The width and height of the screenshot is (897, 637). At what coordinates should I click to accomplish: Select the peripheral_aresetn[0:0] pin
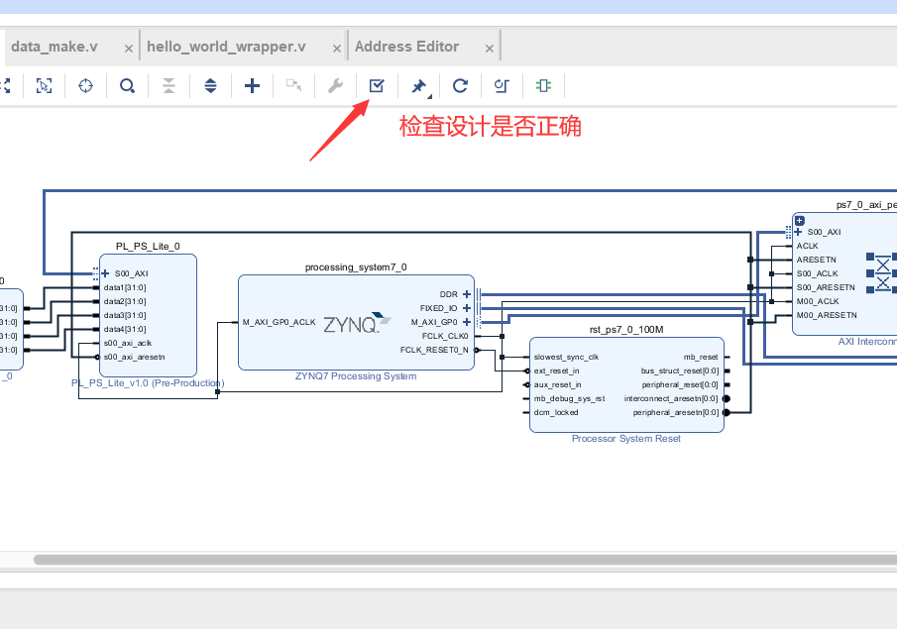point(676,412)
